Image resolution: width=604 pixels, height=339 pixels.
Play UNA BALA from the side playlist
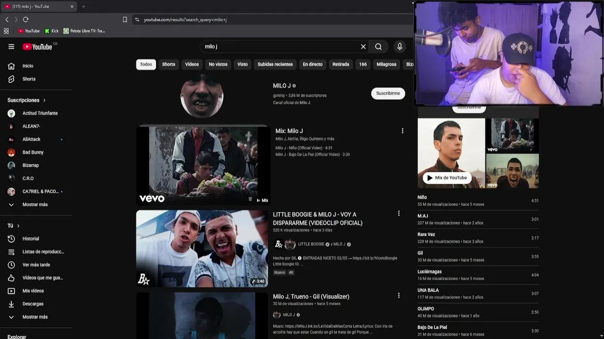[x=478, y=293]
